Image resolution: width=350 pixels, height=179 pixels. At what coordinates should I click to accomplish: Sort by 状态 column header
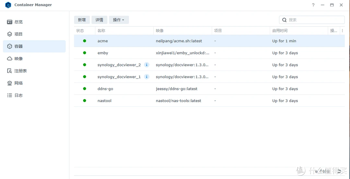coord(85,31)
